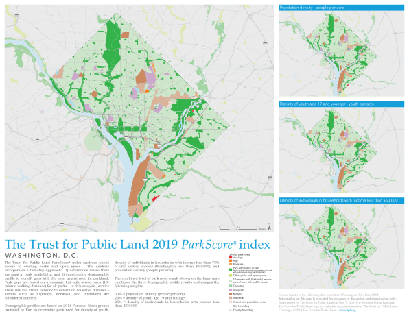
Task: Click the 'County boundary' legend line symbol
Action: (x=231, y=310)
